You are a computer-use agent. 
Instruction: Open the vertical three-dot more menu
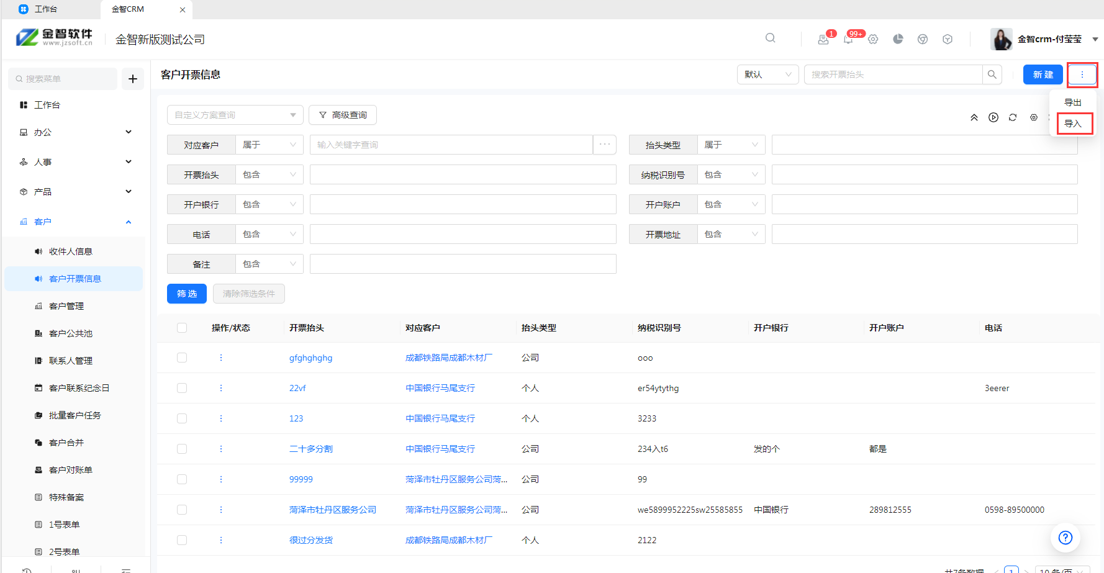(1082, 74)
